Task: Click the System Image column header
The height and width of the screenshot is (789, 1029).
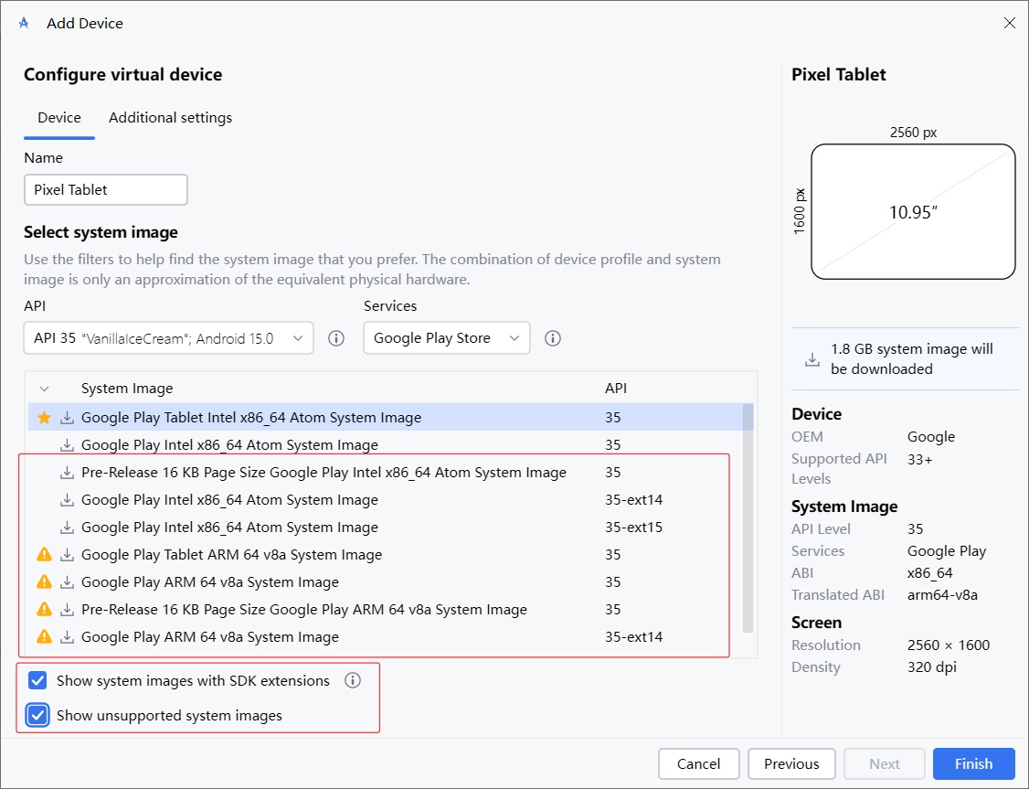Action: (x=127, y=389)
